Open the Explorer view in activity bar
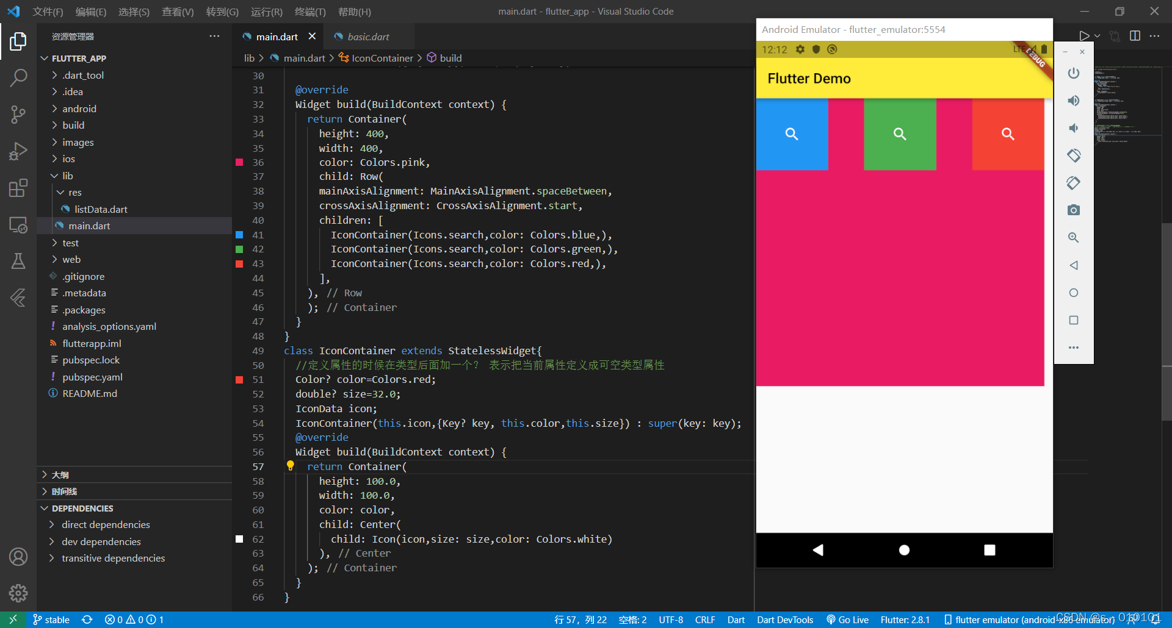Screen dimensions: 1172x628 coord(18,41)
